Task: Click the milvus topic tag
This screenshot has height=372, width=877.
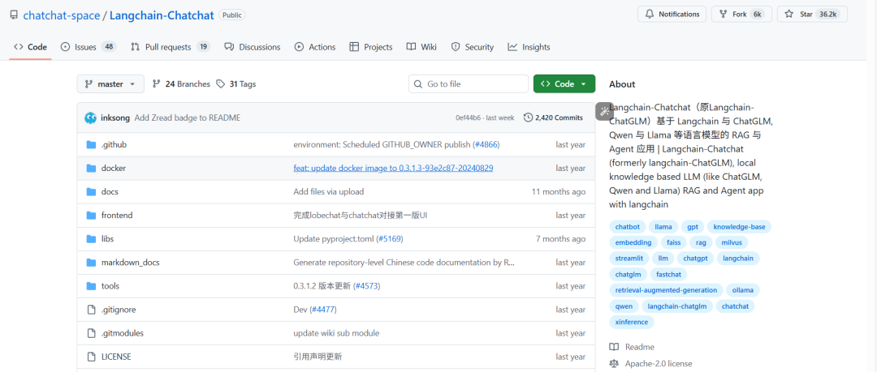Action: tap(731, 242)
